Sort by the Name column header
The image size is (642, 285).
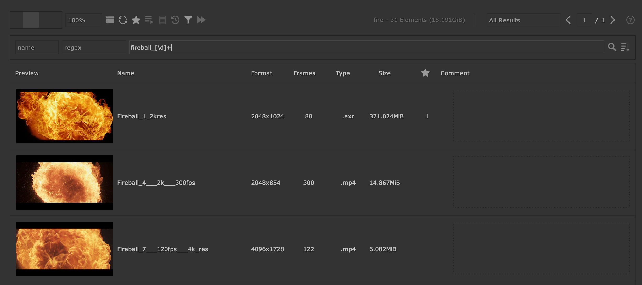[126, 73]
